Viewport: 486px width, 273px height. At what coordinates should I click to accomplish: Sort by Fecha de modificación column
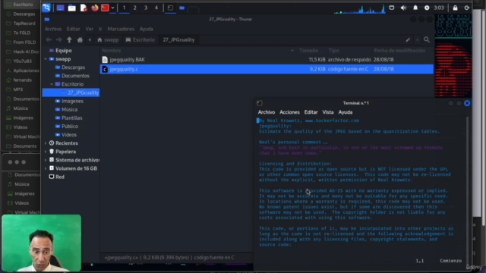(399, 51)
